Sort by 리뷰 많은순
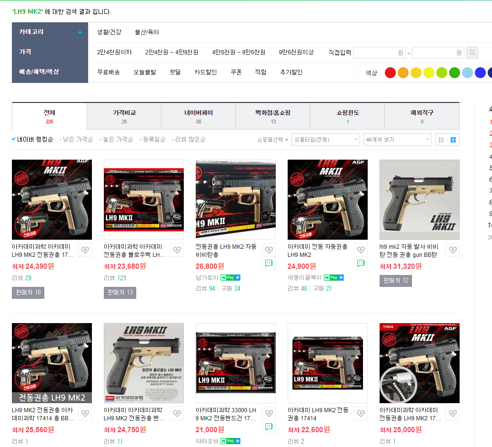The width and height of the screenshot is (492, 447). tap(190, 139)
